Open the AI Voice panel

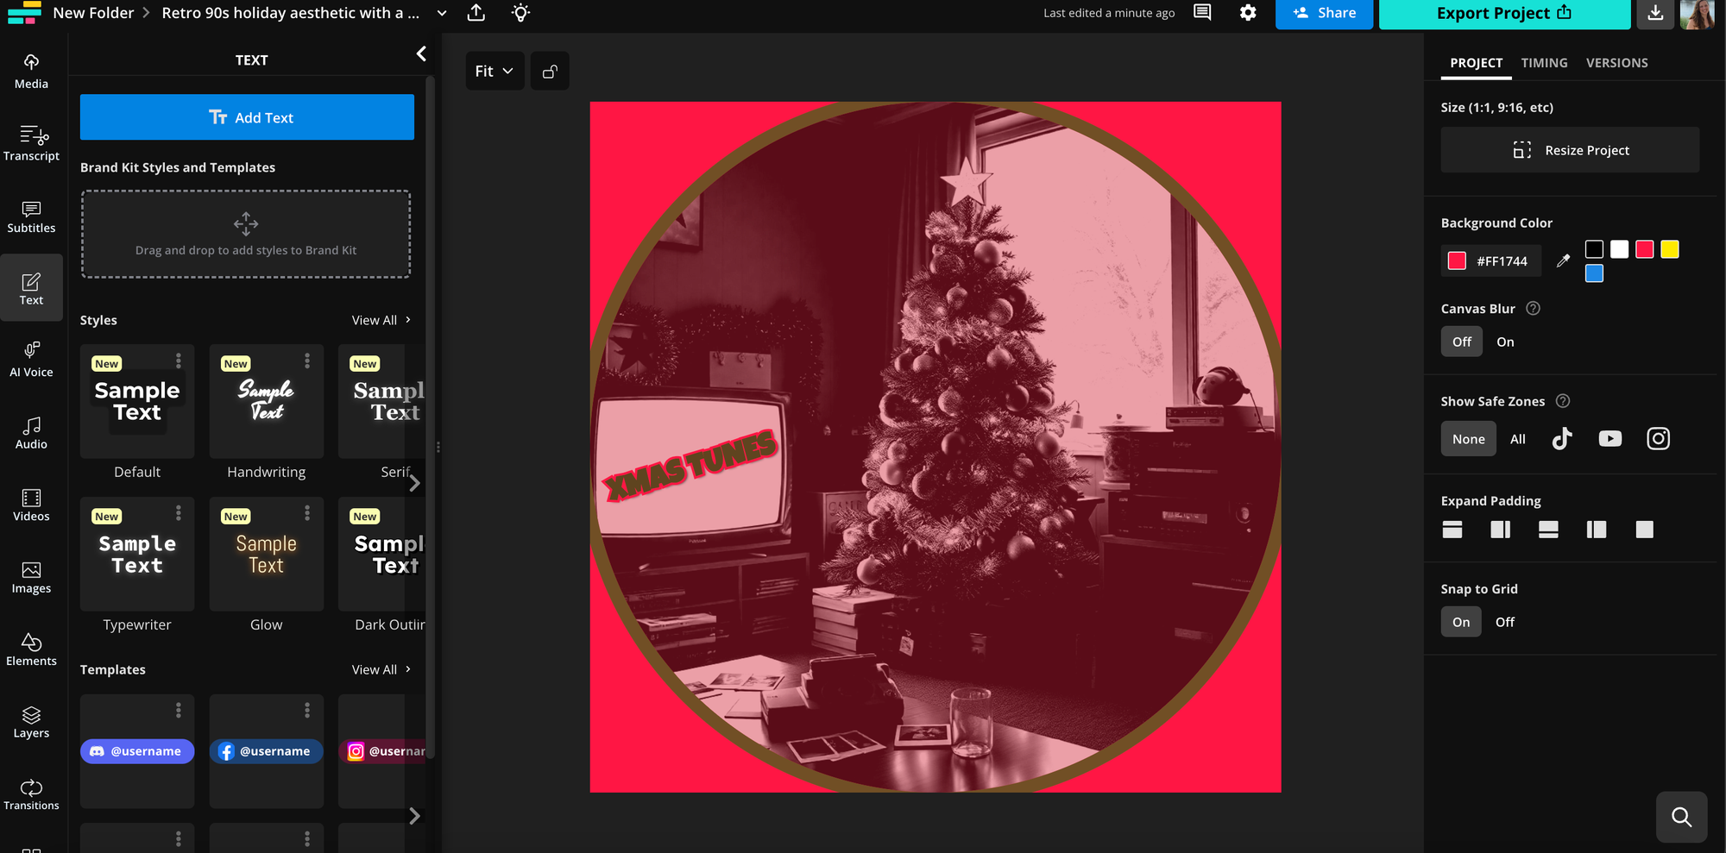click(31, 359)
